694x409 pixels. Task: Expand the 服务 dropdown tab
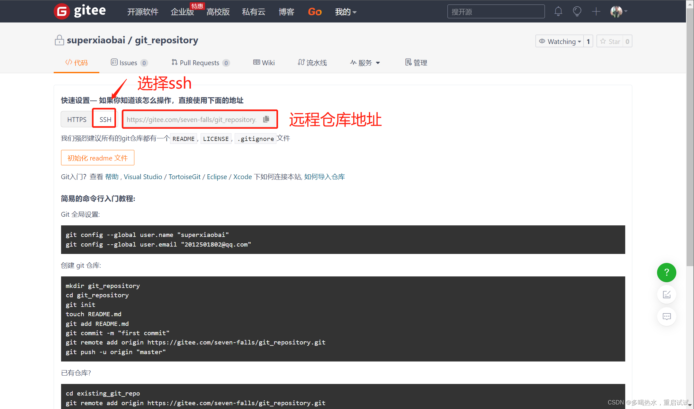point(365,63)
